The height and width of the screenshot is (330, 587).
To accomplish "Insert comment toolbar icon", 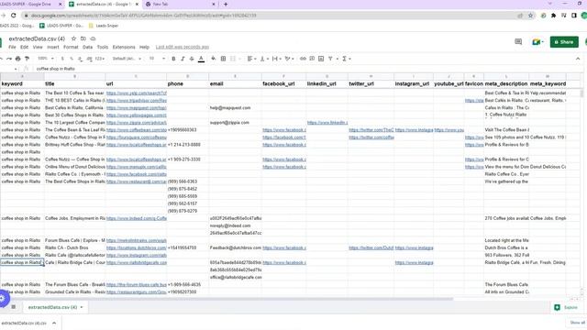I will (312, 59).
